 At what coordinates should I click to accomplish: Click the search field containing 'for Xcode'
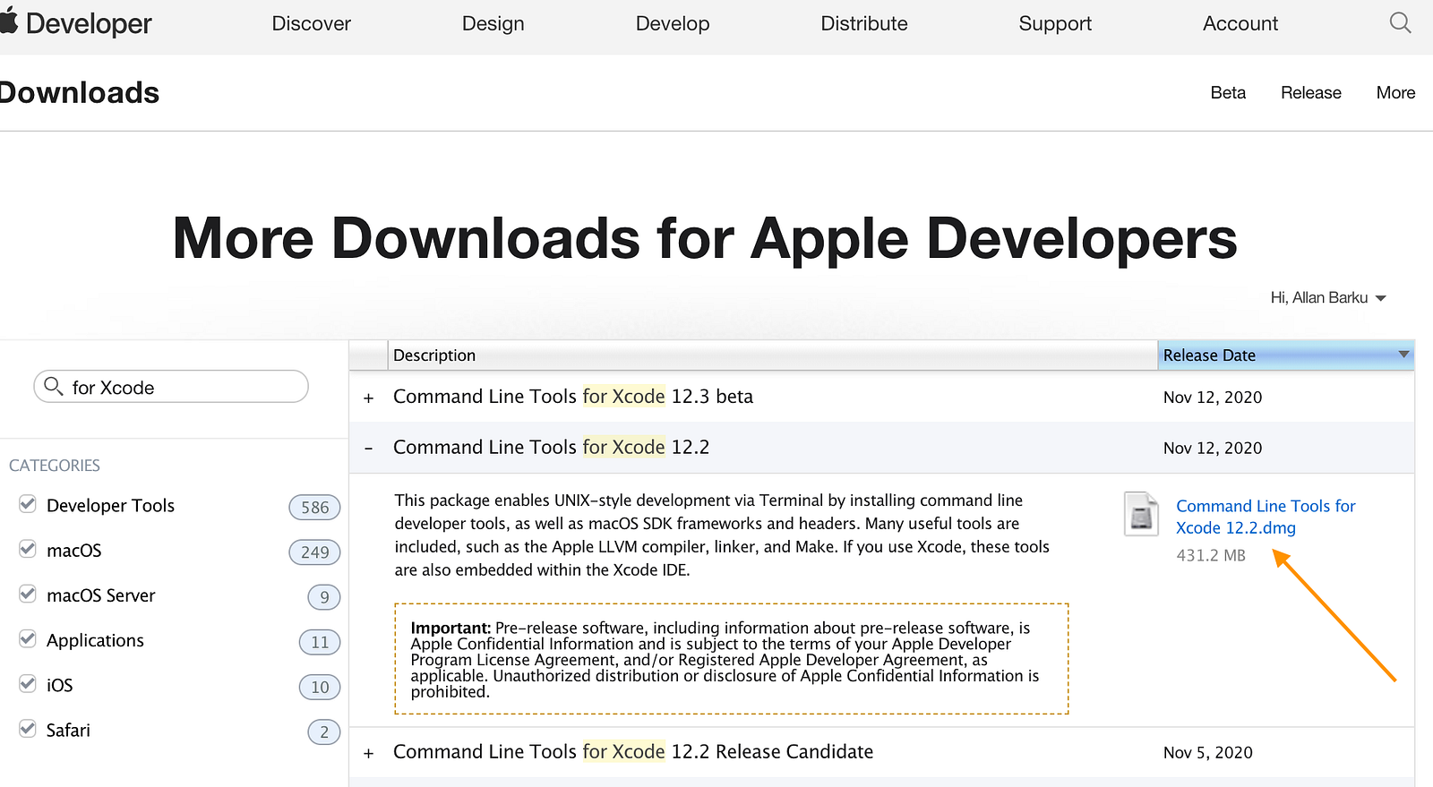[171, 387]
